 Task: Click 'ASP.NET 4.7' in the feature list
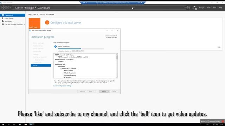62,62
